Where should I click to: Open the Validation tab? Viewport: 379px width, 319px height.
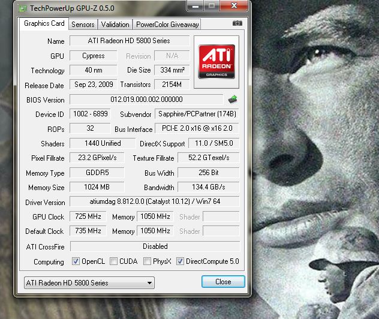point(115,25)
